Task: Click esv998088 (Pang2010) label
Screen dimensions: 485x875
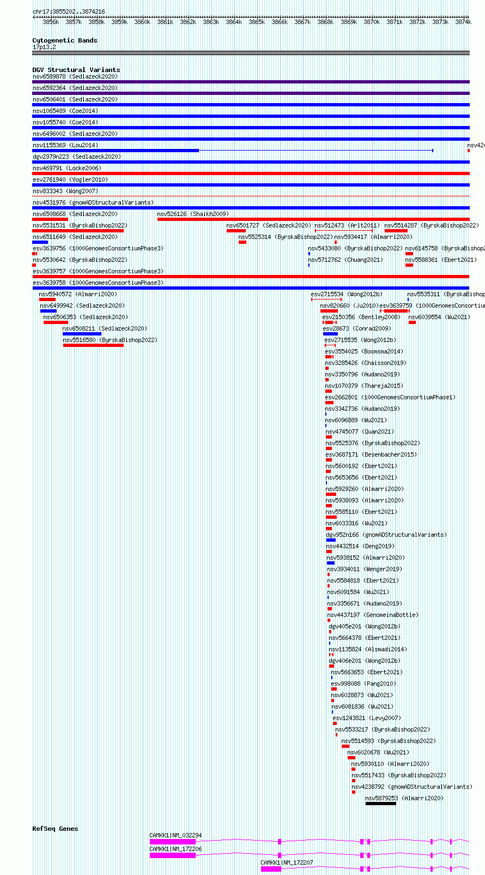Action: click(363, 684)
